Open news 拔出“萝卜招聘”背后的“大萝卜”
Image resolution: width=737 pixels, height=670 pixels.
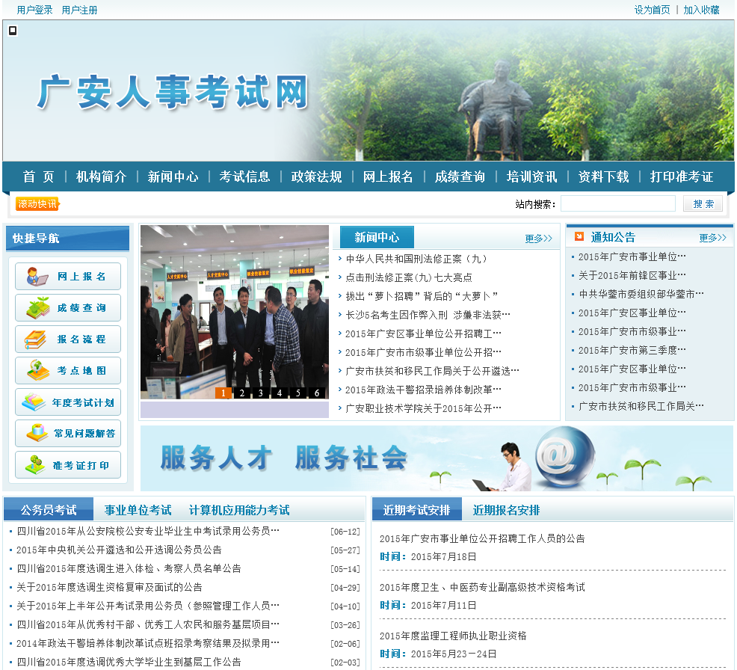pos(422,296)
